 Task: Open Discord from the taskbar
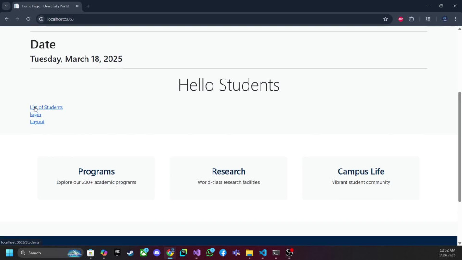click(x=157, y=253)
